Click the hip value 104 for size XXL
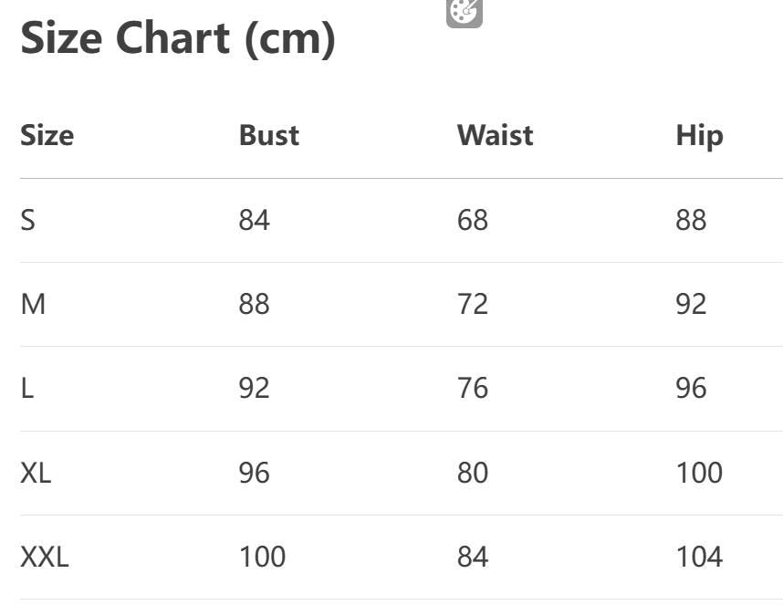This screenshot has height=605, width=783. coord(699,557)
